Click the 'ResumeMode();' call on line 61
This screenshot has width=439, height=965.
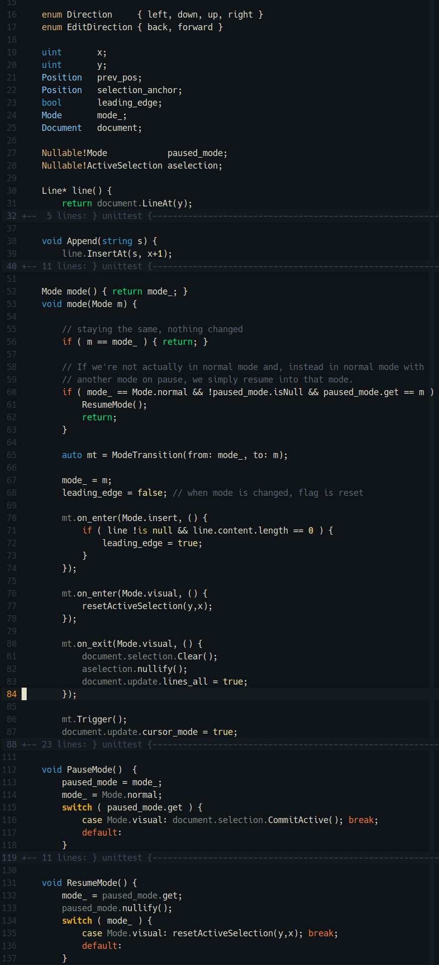click(115, 405)
